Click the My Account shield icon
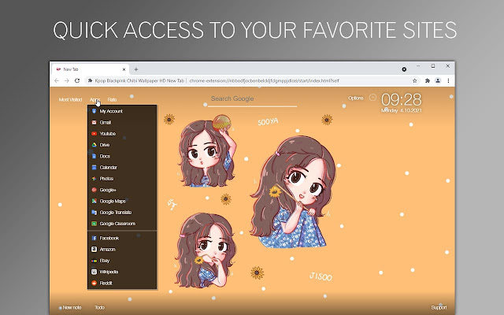This screenshot has width=504, height=315. pos(94,111)
